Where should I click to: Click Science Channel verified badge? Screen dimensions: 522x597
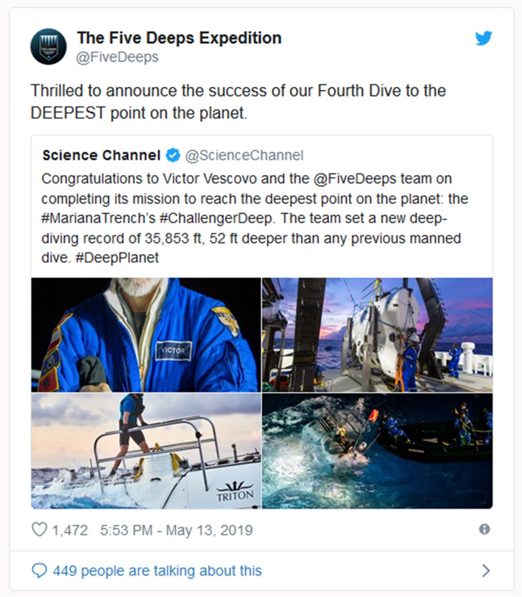[x=172, y=155]
